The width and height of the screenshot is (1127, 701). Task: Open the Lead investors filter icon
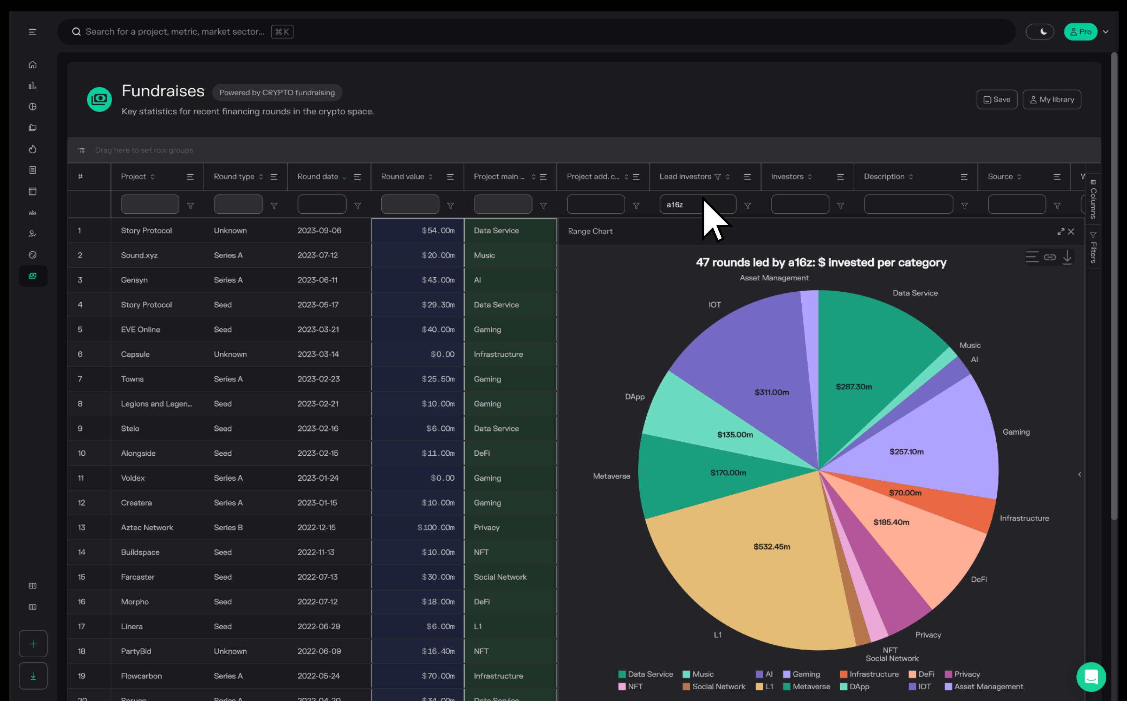(x=747, y=205)
